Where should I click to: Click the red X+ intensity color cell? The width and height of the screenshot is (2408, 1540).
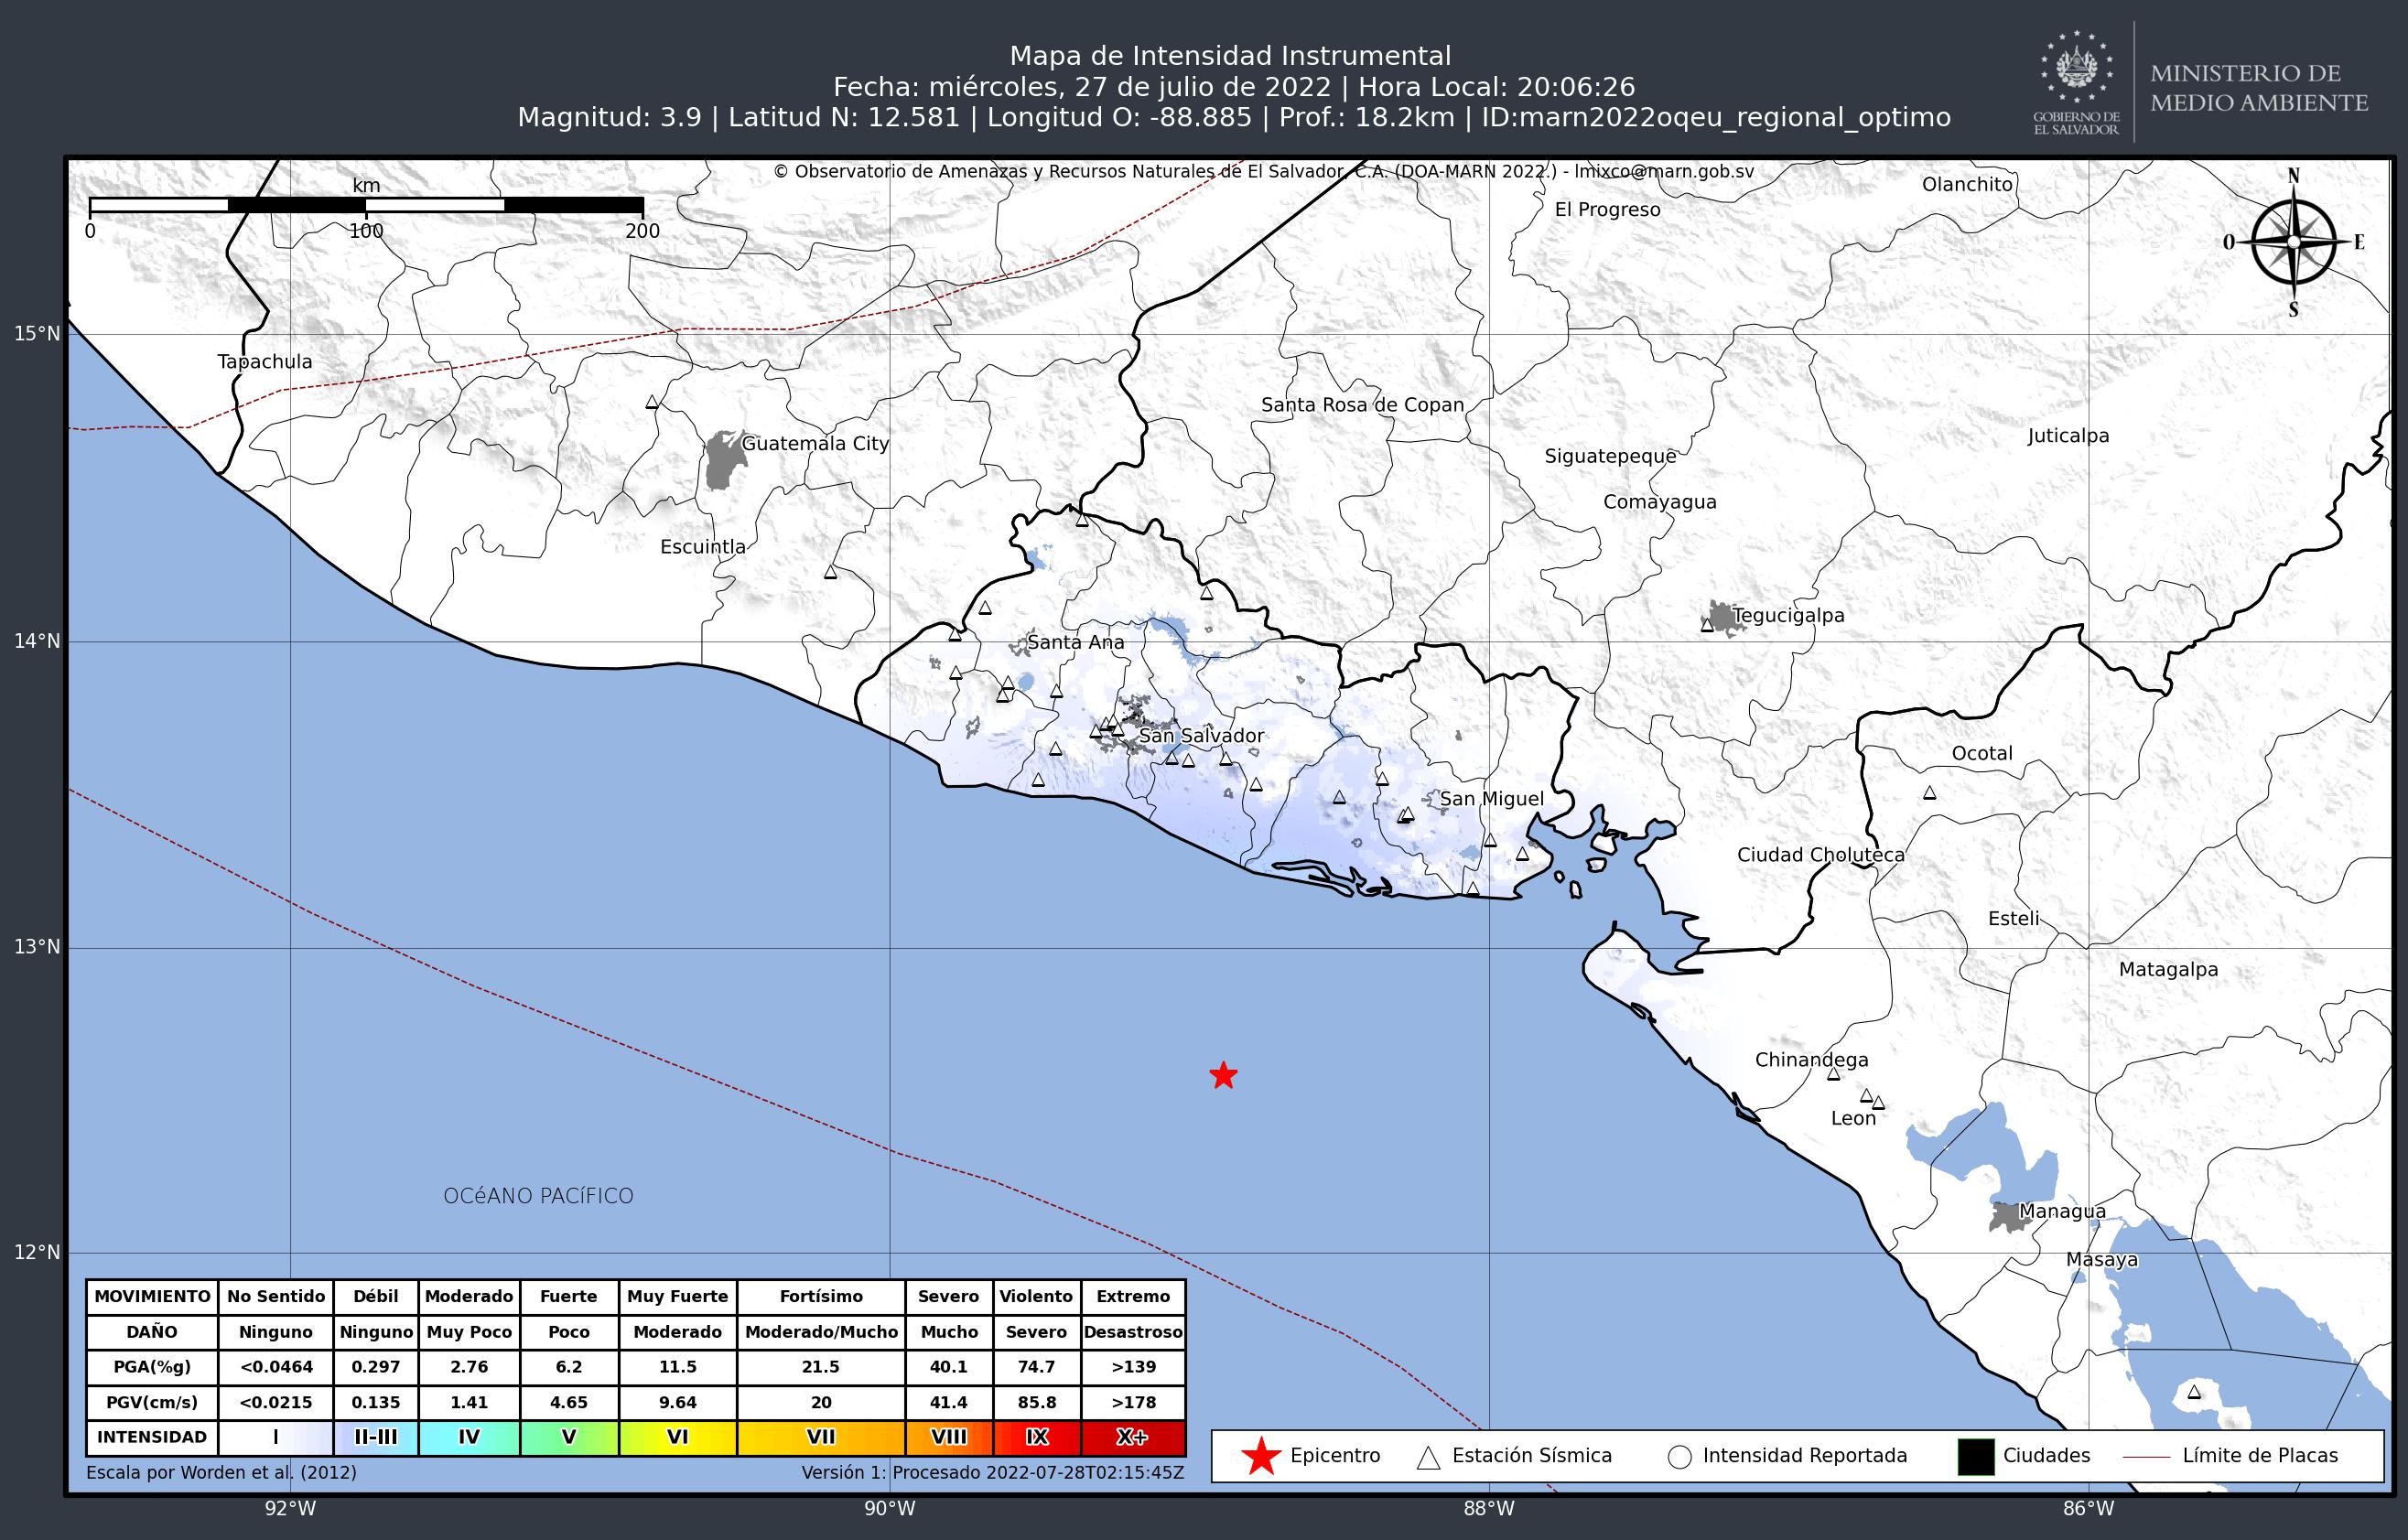[1132, 1437]
